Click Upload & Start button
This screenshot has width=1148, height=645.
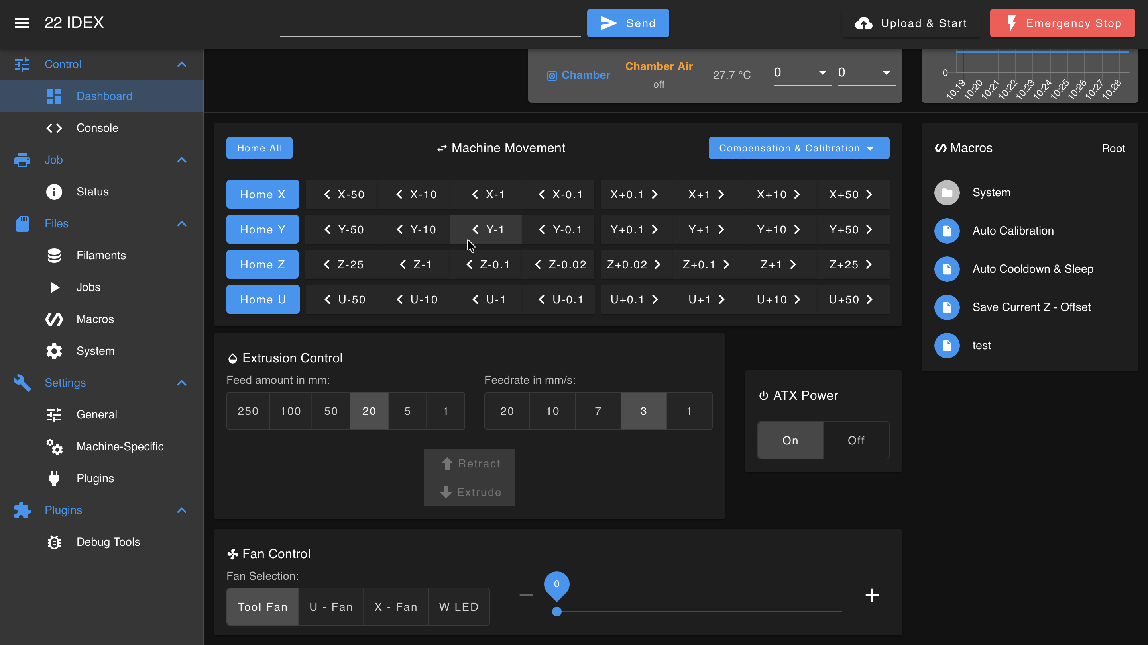pos(911,23)
